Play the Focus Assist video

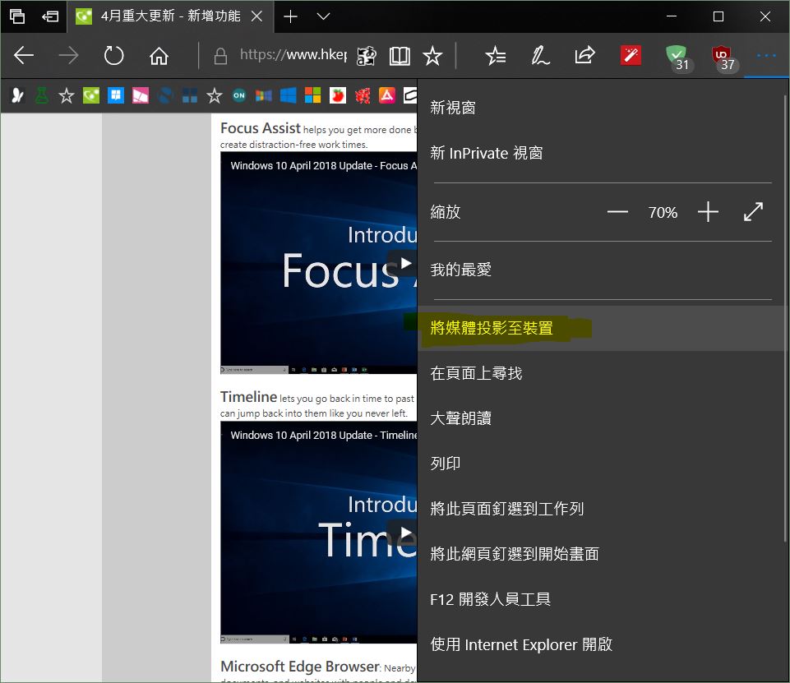(x=403, y=263)
